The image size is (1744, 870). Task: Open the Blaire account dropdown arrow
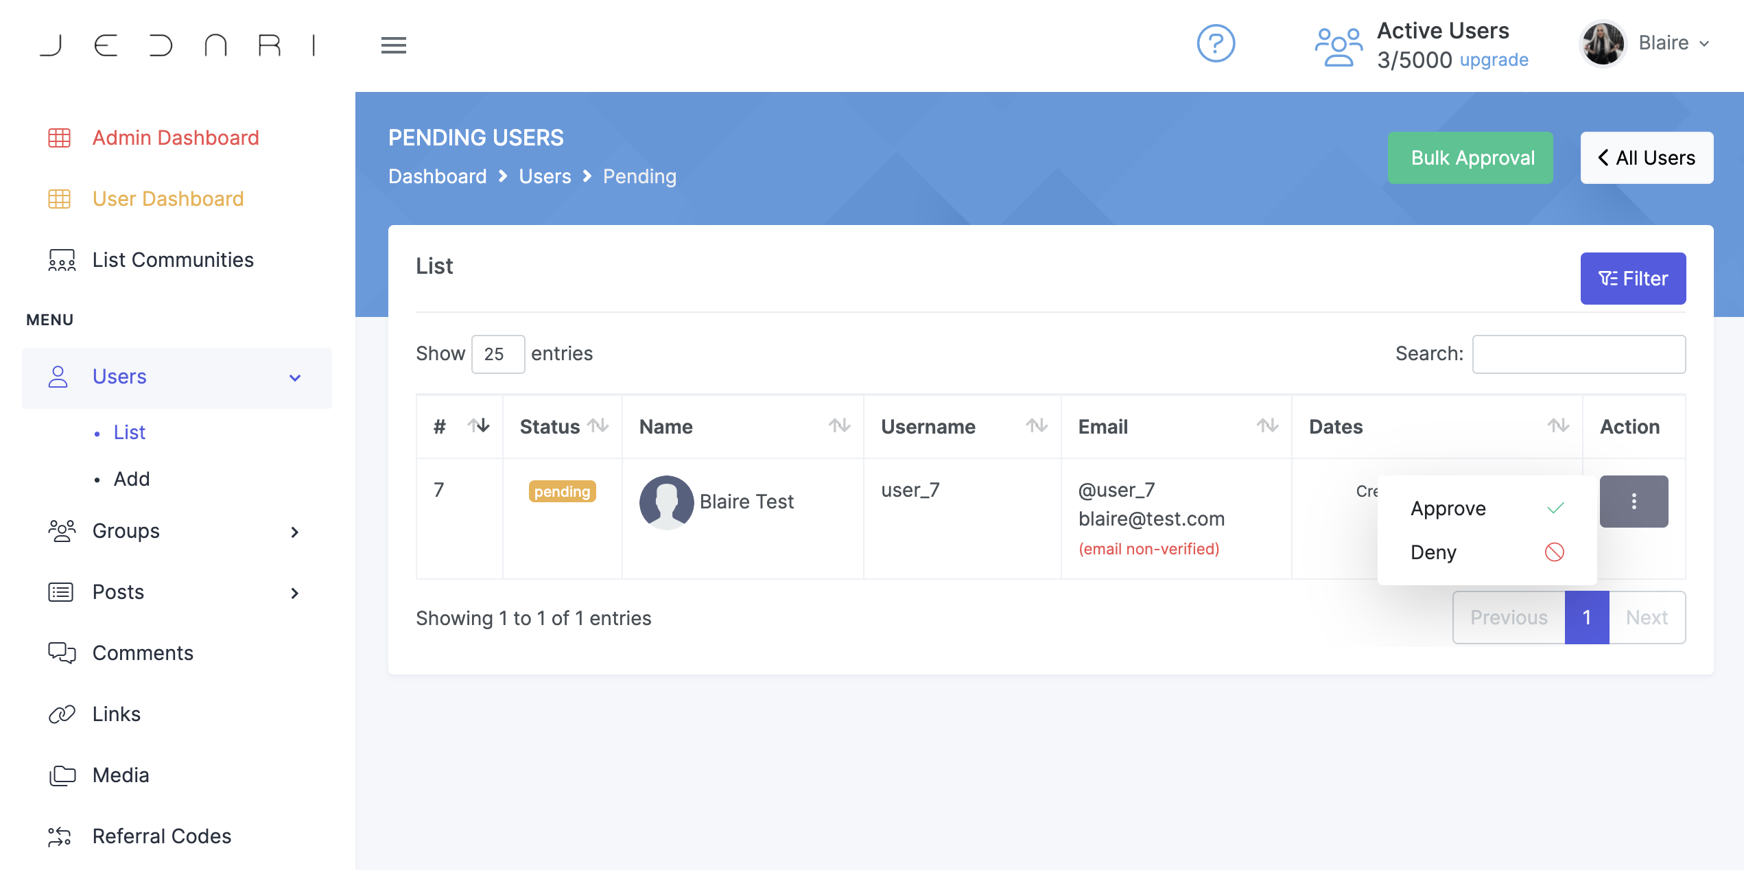(x=1704, y=44)
